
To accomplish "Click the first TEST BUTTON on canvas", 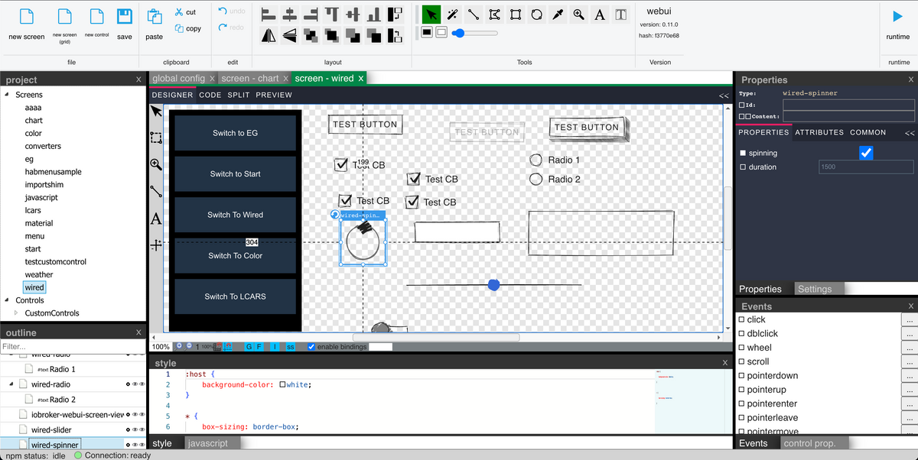I will pos(365,125).
